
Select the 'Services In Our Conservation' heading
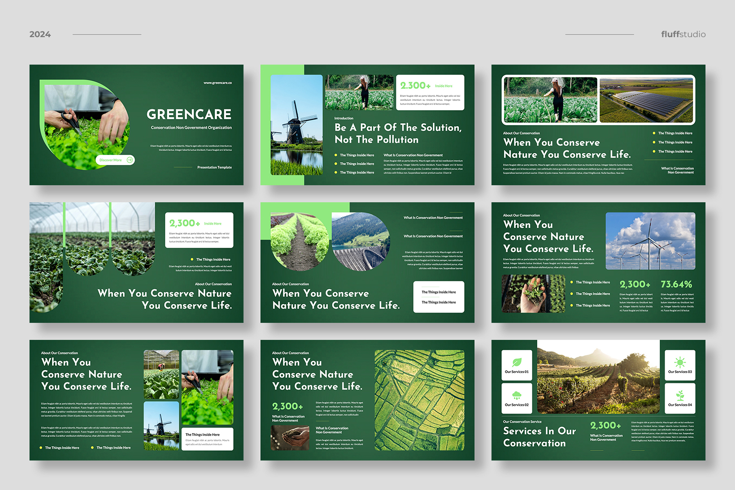tap(539, 437)
